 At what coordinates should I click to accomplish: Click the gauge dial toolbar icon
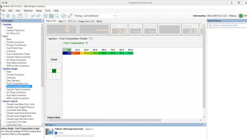[x=63, y=16]
